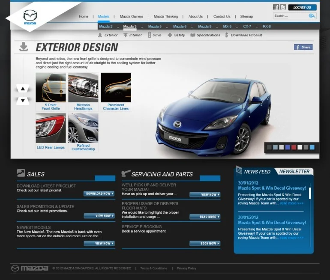Open the 5 Point Front Grille thumbnail
This screenshot has width=330, height=280.
tap(51, 92)
